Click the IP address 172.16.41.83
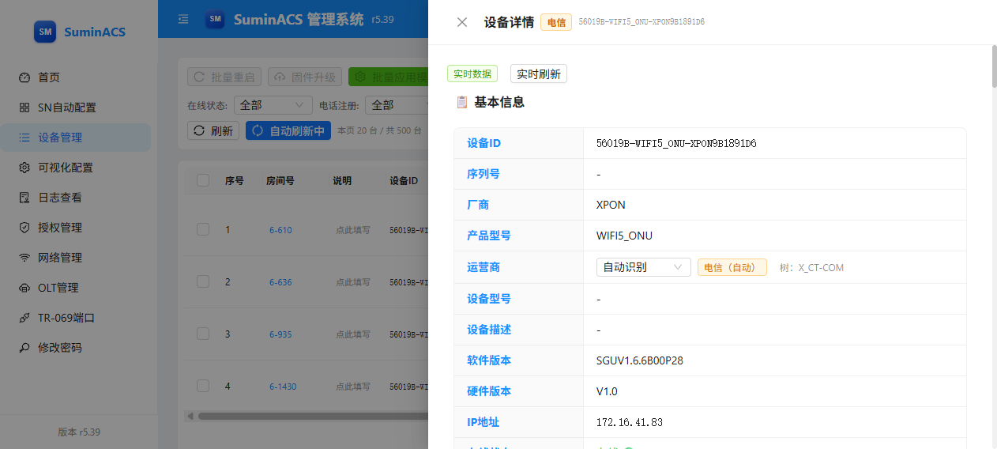The image size is (997, 449). 630,422
